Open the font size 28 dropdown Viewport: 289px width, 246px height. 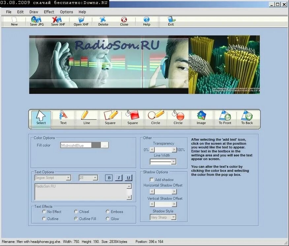coord(95,178)
